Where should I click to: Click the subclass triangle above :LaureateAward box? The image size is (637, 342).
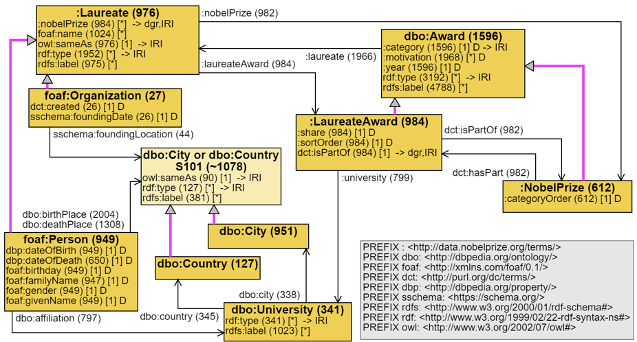tap(395, 103)
